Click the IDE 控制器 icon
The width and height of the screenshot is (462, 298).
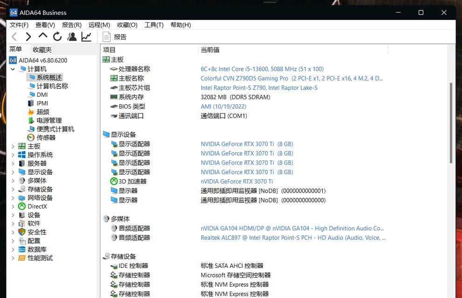pyautogui.click(x=114, y=266)
